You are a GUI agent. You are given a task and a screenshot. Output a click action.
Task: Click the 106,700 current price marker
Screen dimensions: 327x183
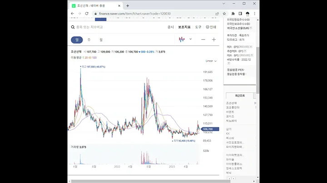(x=210, y=129)
